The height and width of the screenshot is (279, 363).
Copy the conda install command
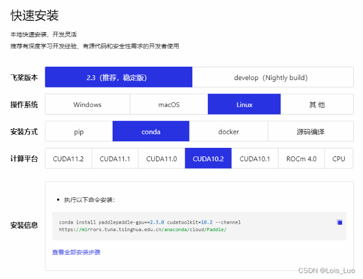[339, 222]
